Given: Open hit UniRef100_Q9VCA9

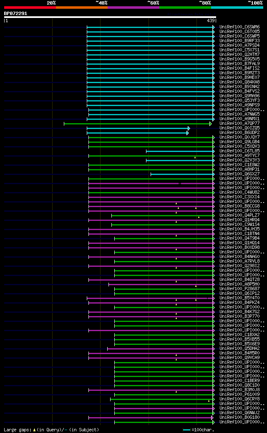Looking at the screenshot, I should [x=240, y=357].
